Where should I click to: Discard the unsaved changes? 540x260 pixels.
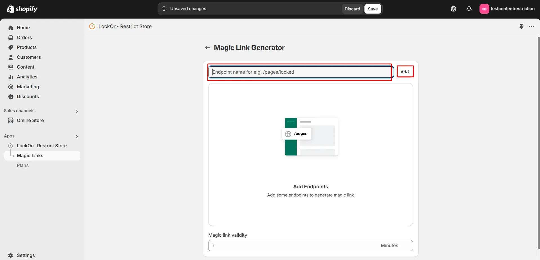[x=352, y=9]
